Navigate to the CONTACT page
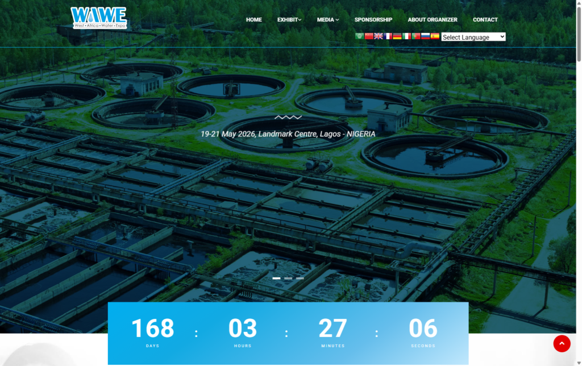This screenshot has width=582, height=366. [x=485, y=20]
